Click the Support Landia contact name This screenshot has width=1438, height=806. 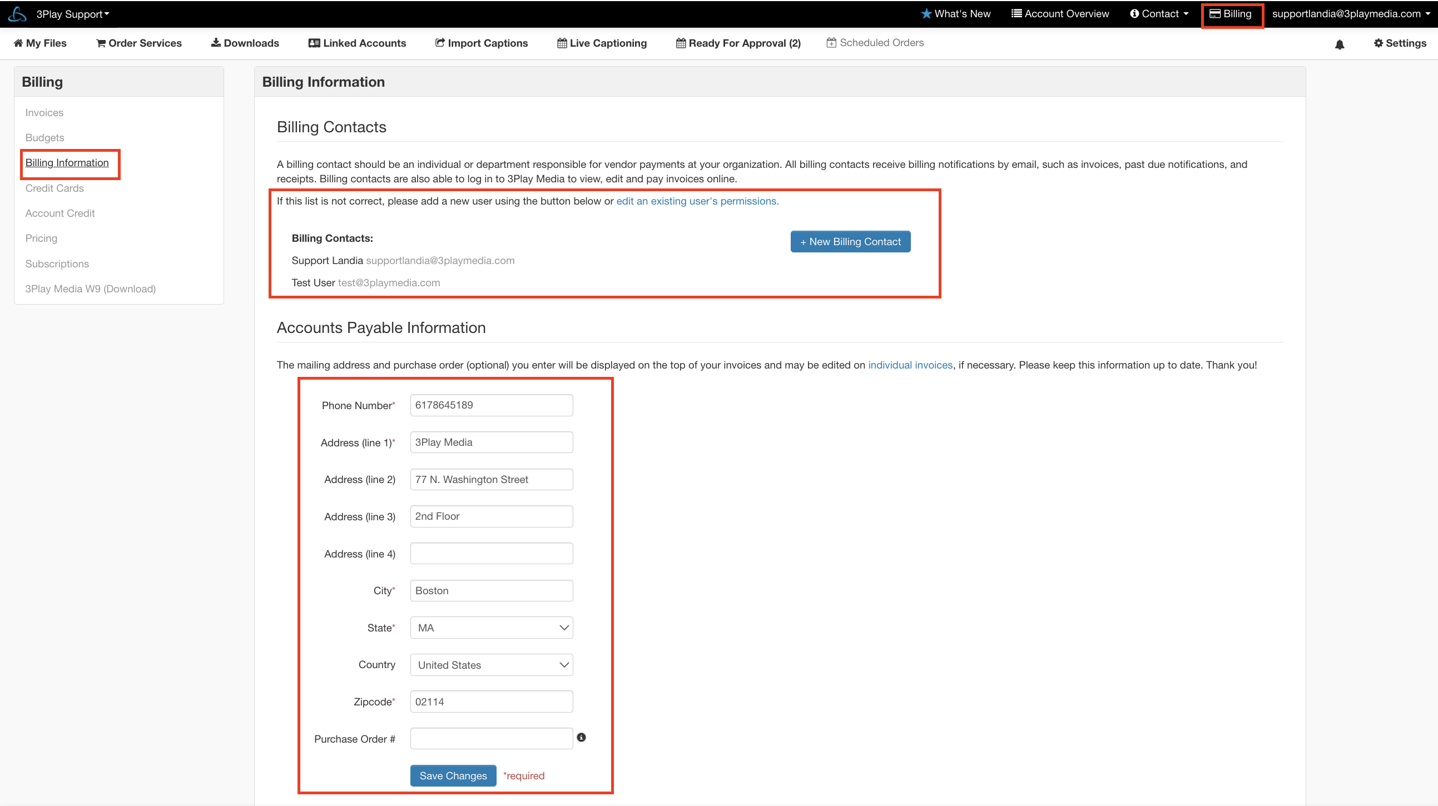click(327, 261)
